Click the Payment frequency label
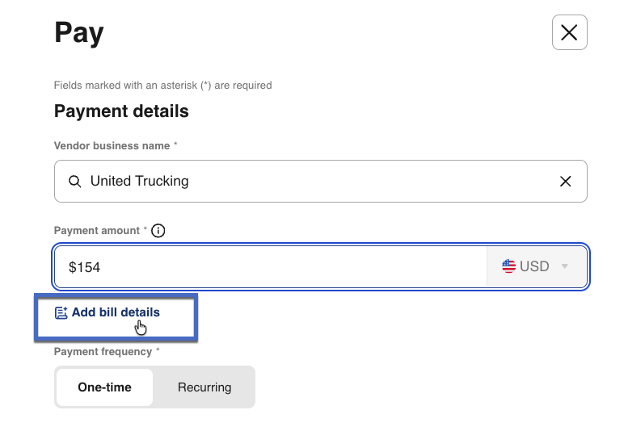 pyautogui.click(x=103, y=352)
